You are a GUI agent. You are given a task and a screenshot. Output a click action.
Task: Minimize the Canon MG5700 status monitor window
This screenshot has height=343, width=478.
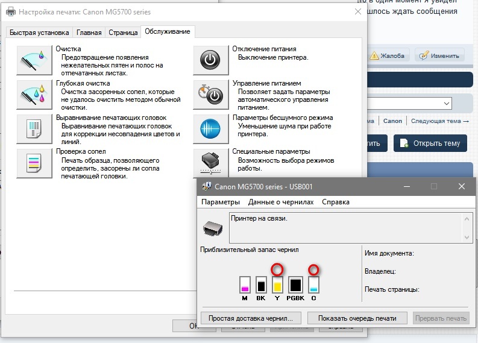click(x=407, y=186)
